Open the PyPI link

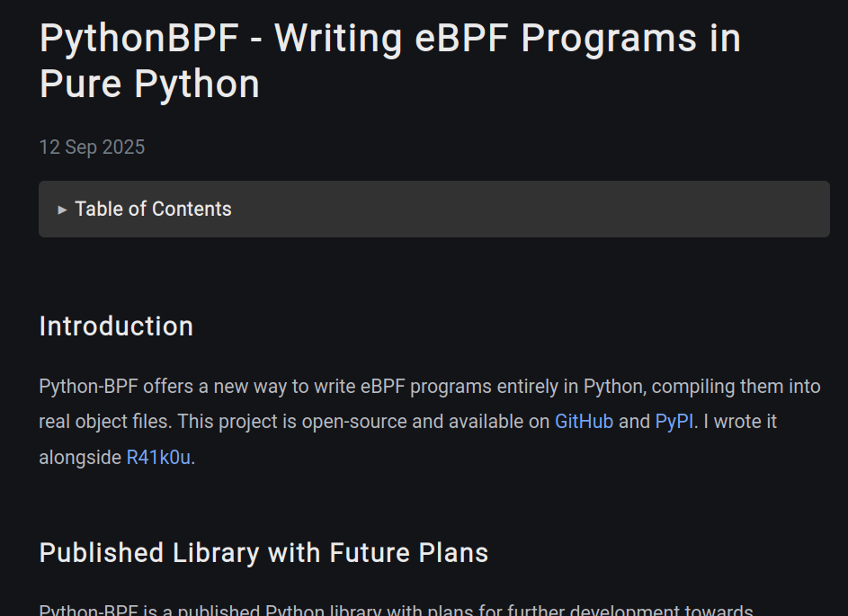coord(674,422)
